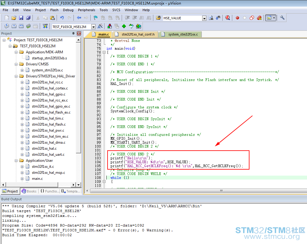
Task: Click the Kill all breakpoints icon
Action: coord(259,18)
